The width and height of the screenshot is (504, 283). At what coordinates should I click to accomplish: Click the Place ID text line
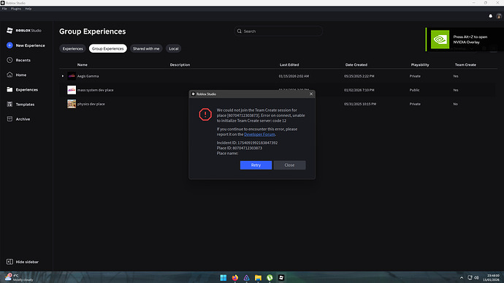pos(239,148)
